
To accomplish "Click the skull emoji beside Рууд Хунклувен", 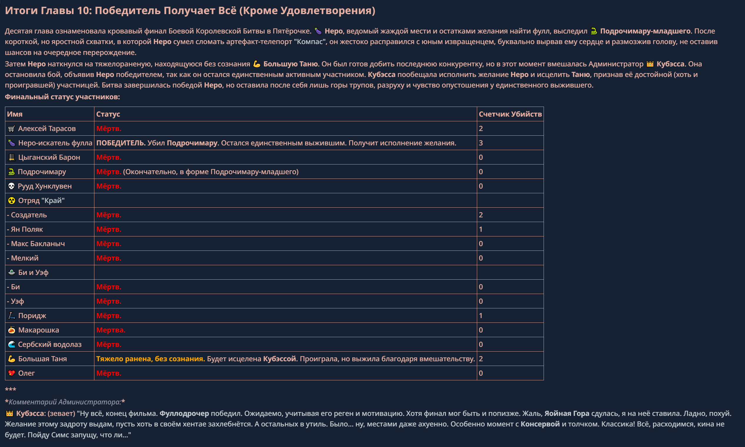I will (x=11, y=186).
